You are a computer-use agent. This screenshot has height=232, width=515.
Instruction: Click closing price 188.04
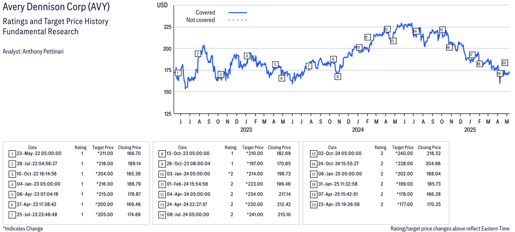[433, 173]
